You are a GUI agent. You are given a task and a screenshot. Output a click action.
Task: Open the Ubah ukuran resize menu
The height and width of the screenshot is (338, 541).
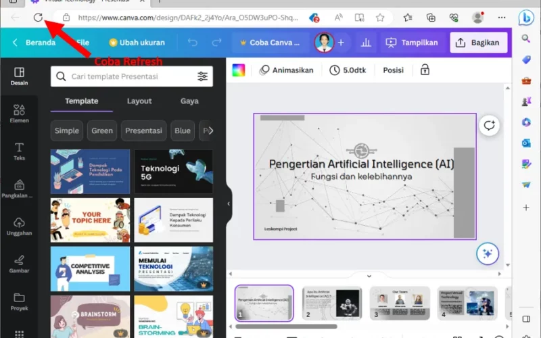click(x=137, y=43)
